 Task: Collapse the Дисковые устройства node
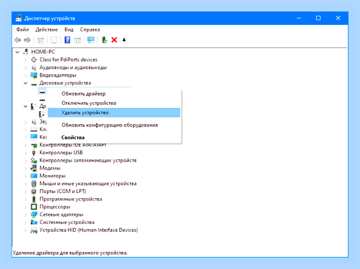26,83
